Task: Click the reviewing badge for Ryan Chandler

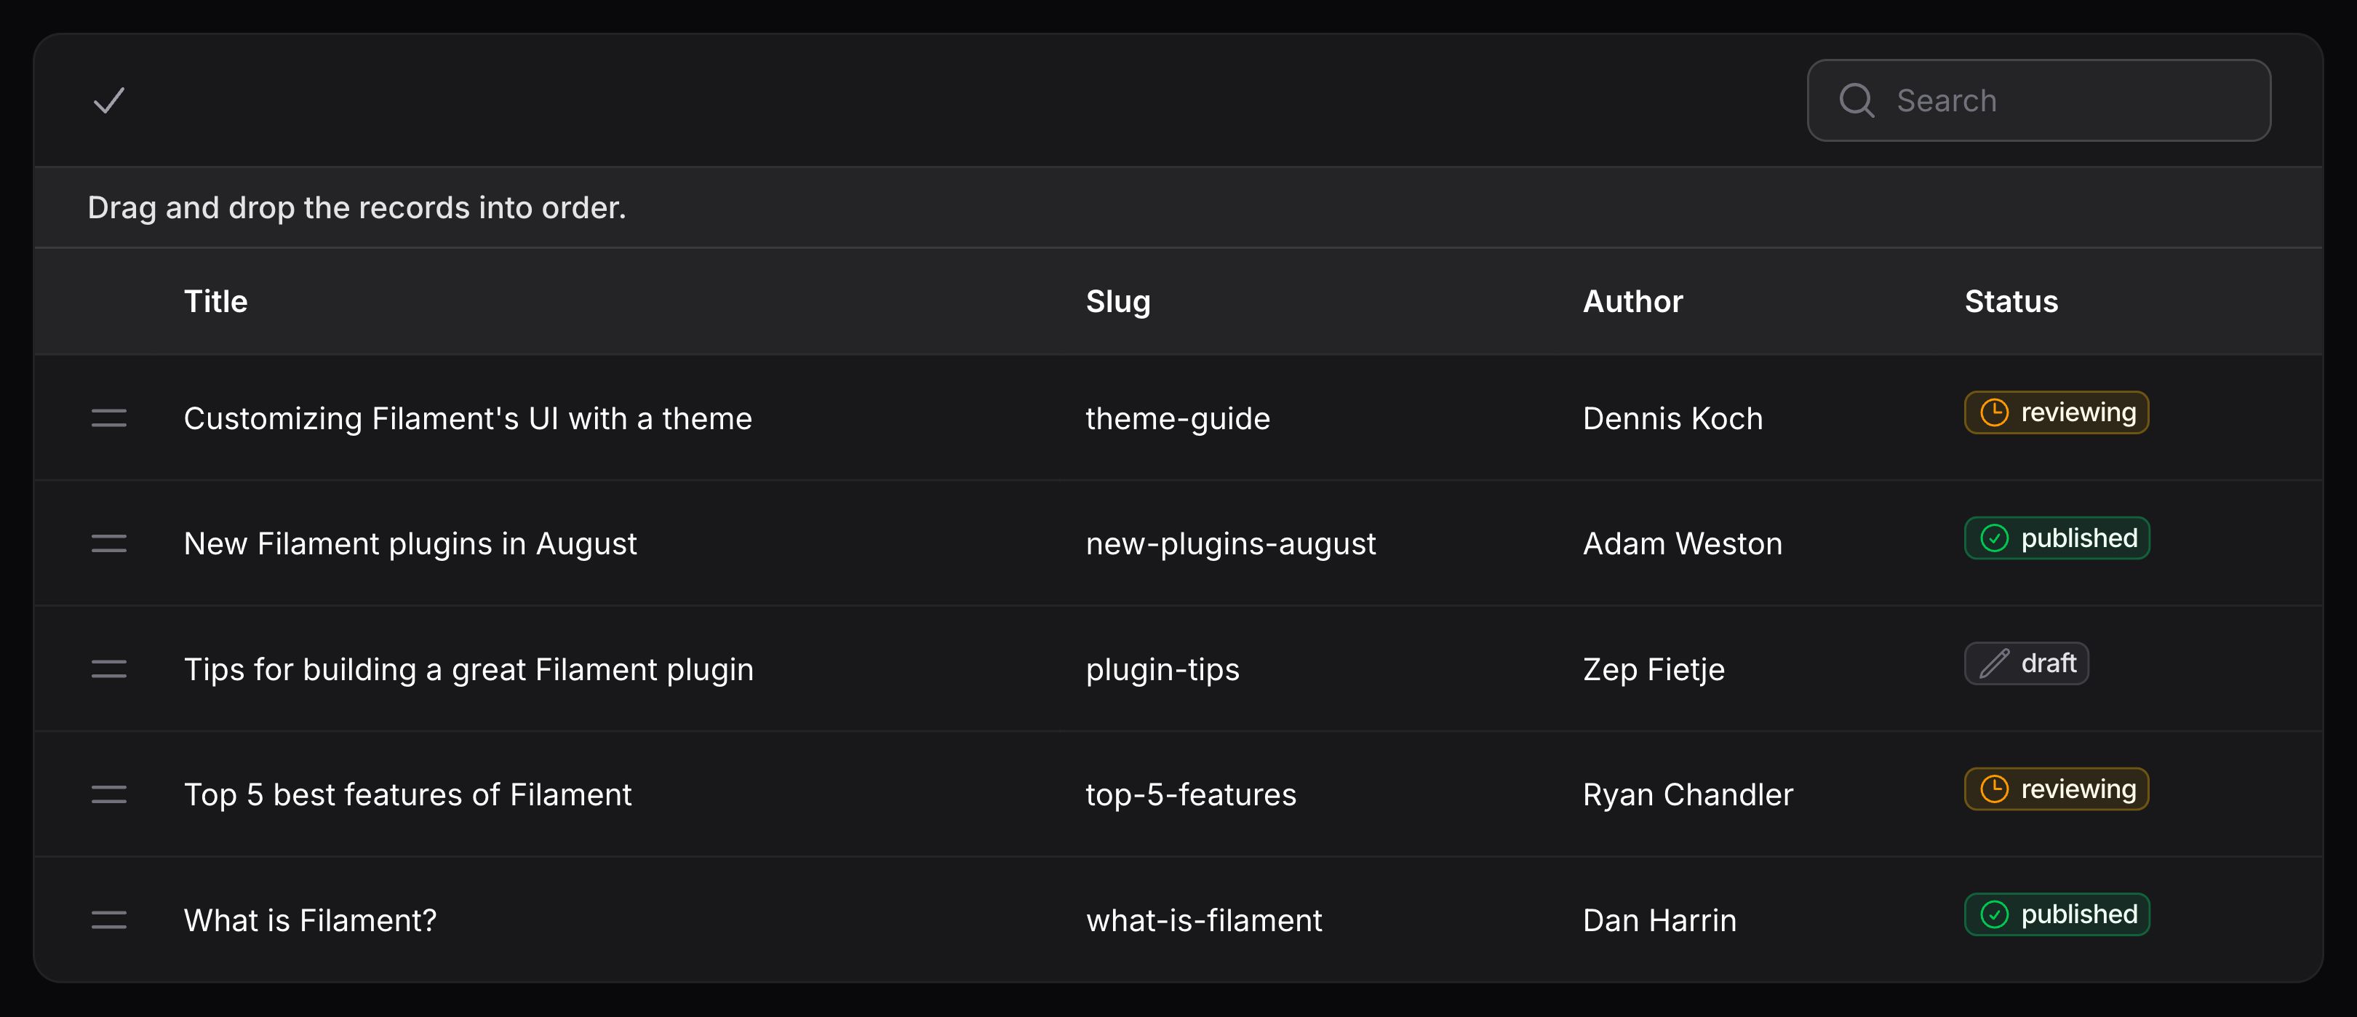Action: [x=2056, y=789]
